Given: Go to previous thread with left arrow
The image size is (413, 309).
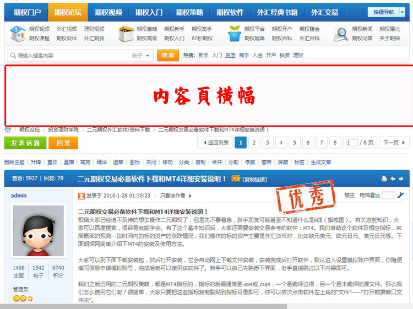Looking at the screenshot, I should point(393,179).
